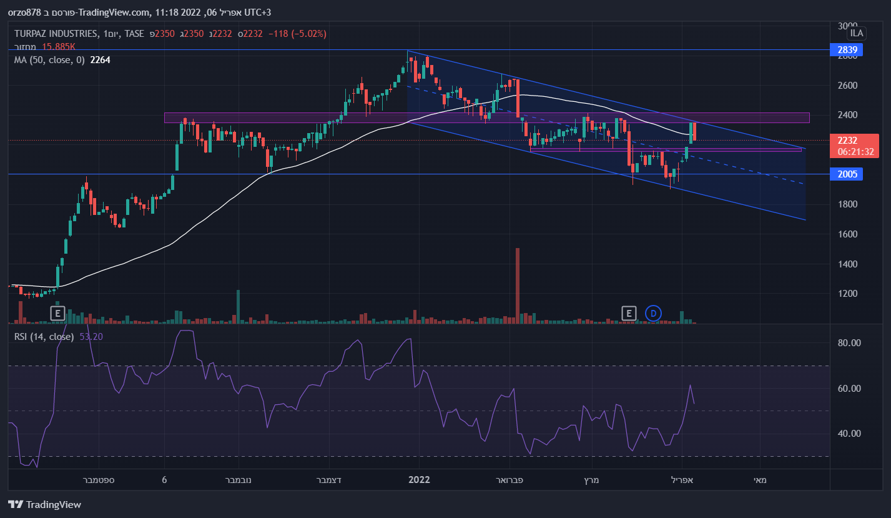Click the volume value 15.885K

pyautogui.click(x=58, y=46)
